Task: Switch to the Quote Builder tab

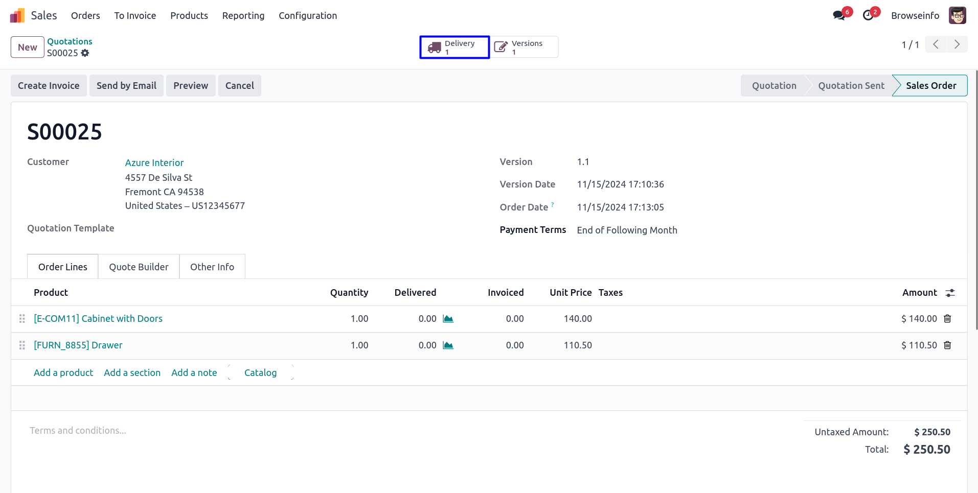Action: (x=139, y=267)
